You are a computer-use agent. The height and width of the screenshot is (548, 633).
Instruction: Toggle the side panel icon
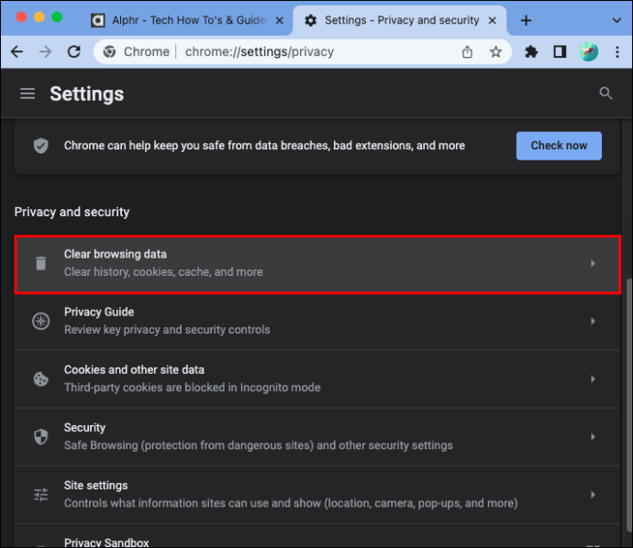[560, 51]
